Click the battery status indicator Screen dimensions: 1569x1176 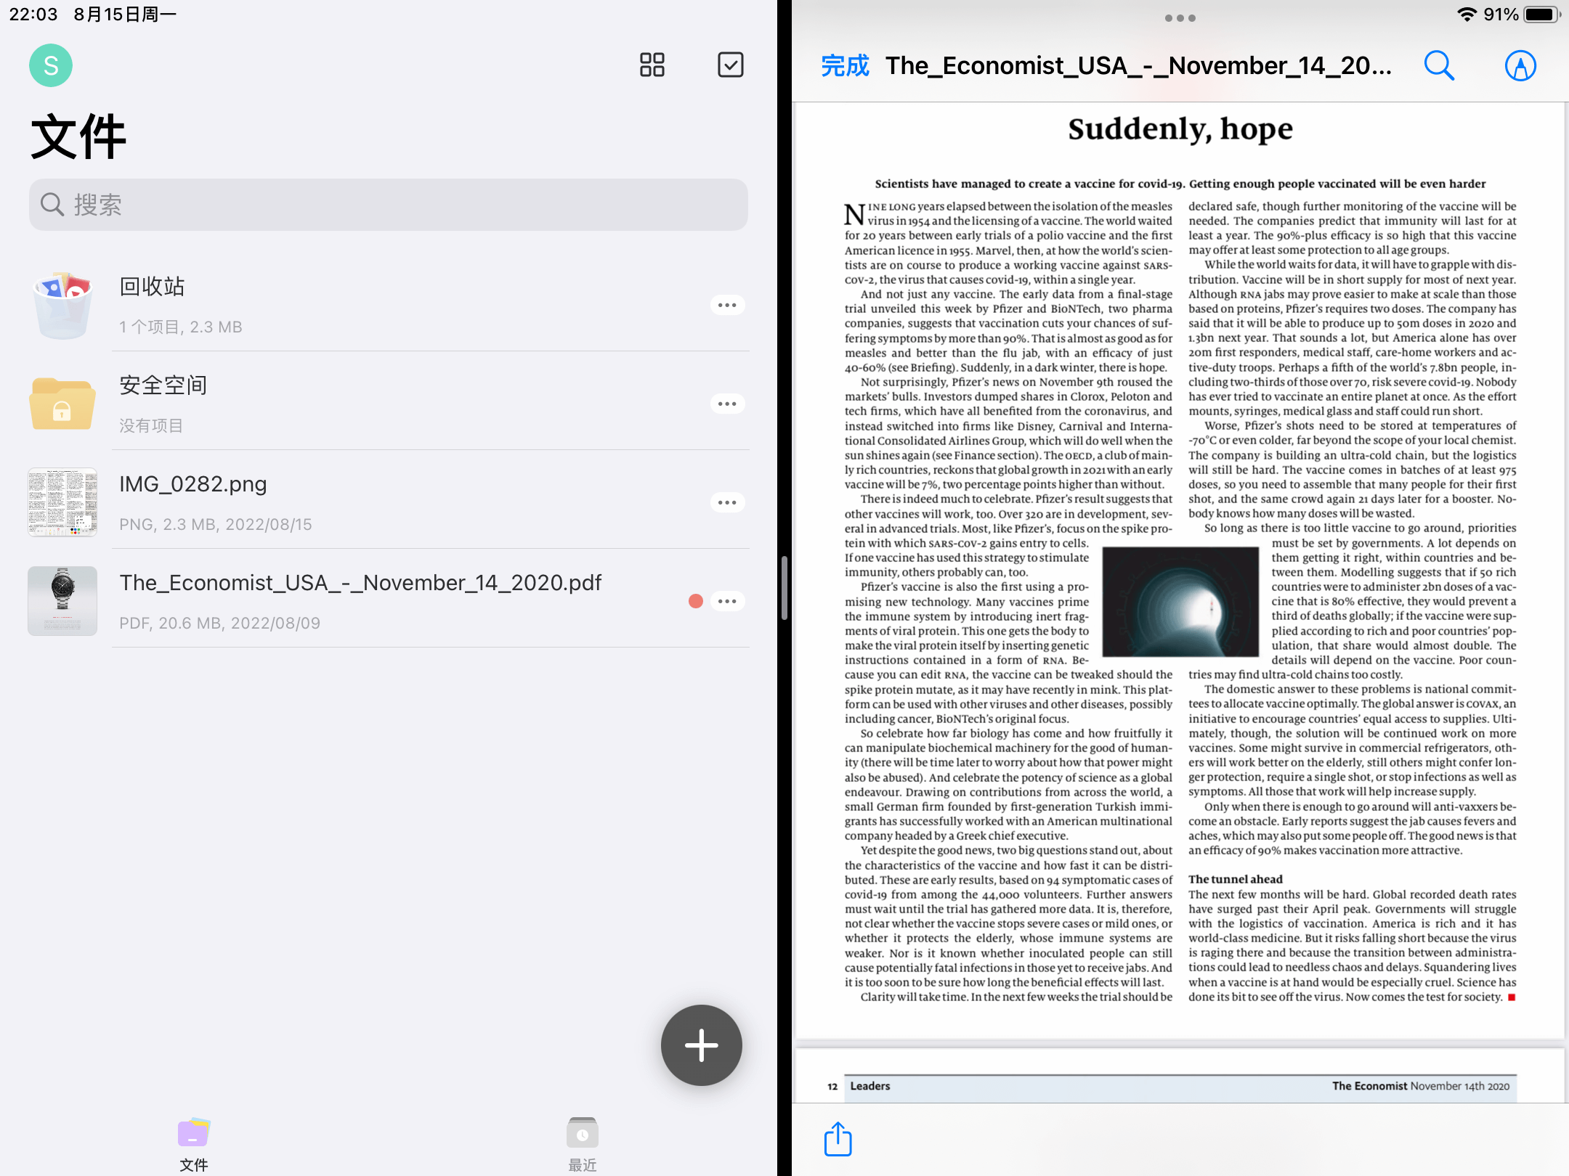pyautogui.click(x=1542, y=15)
